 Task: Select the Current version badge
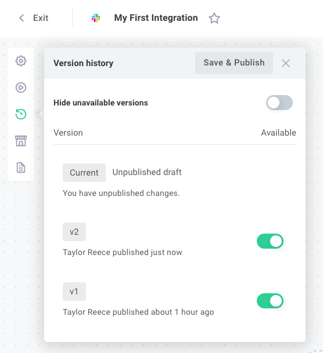(x=84, y=173)
